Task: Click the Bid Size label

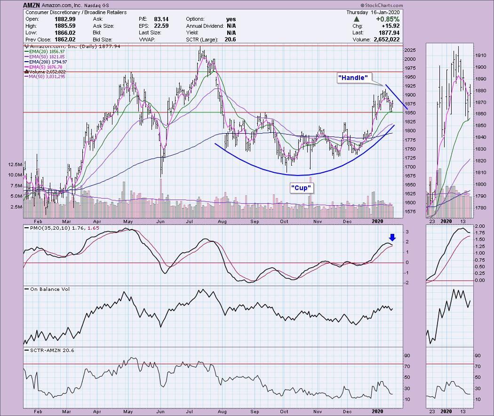Action: [103, 40]
